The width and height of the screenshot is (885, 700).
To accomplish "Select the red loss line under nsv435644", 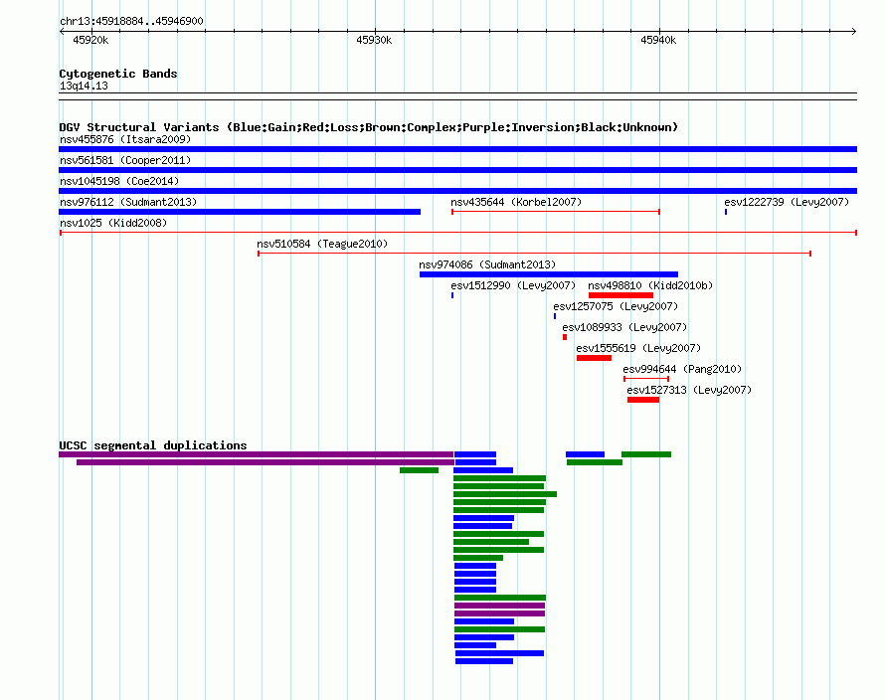I will click(556, 212).
